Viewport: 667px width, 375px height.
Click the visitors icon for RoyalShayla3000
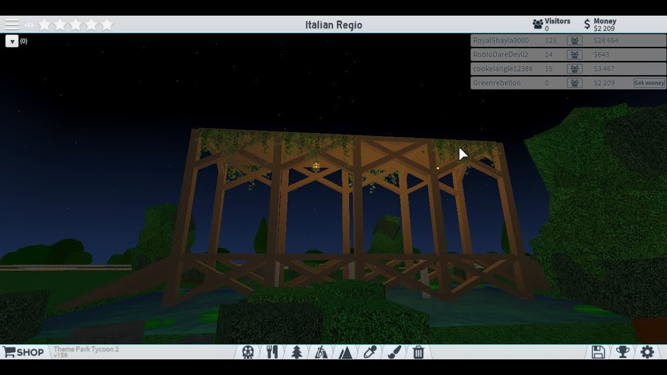[574, 41]
